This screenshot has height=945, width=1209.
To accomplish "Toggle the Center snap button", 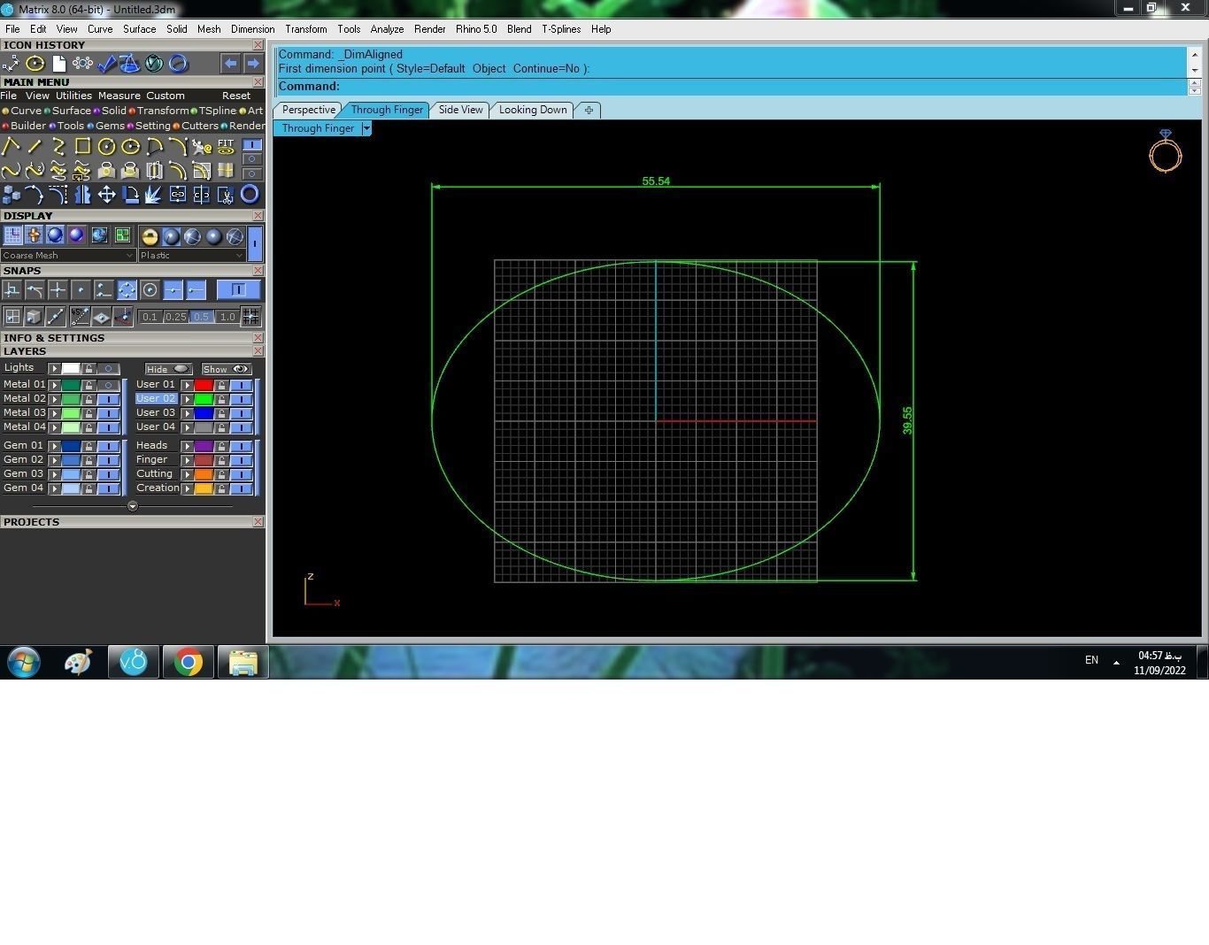I will (x=150, y=289).
